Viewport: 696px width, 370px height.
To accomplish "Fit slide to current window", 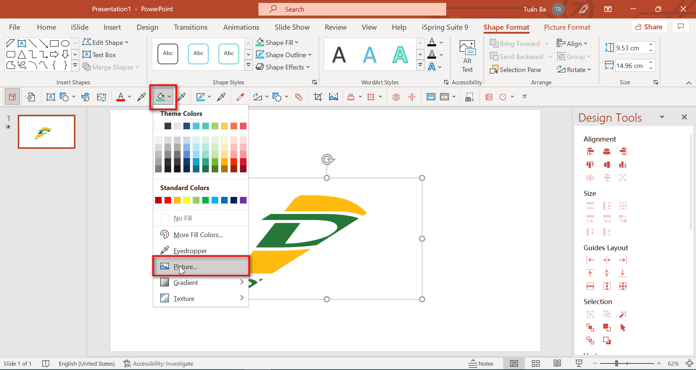I will [690, 363].
